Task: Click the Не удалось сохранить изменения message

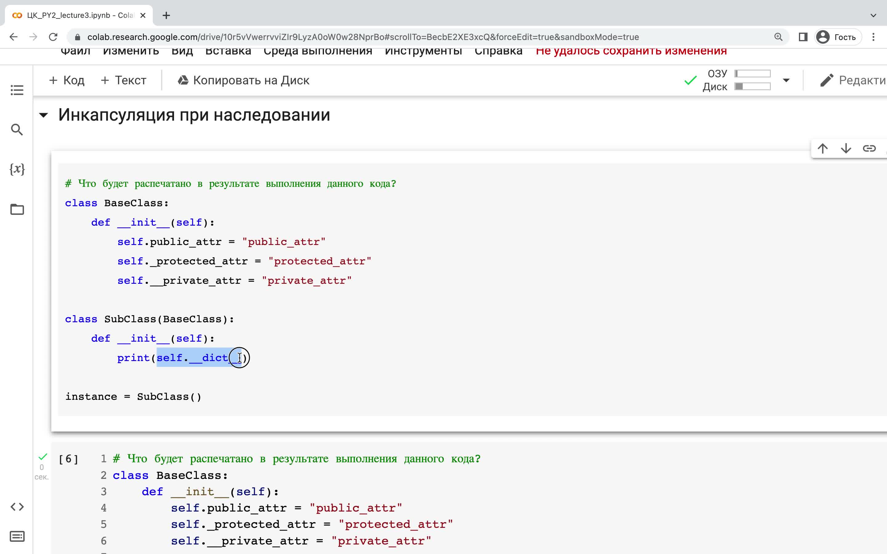Action: pos(631,51)
